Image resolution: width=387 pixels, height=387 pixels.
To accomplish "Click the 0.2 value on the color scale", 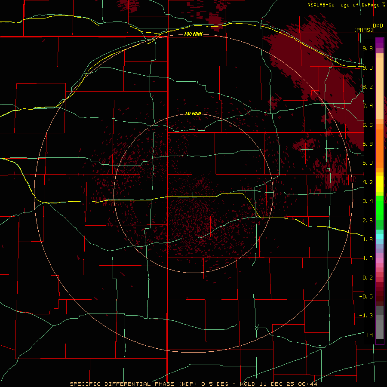I will (x=368, y=278).
